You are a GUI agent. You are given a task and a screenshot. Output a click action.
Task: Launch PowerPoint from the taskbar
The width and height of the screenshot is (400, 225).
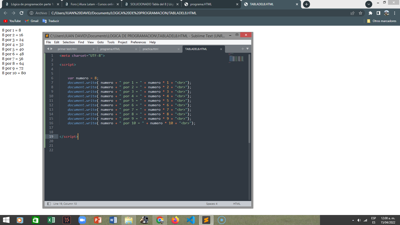coord(97,220)
